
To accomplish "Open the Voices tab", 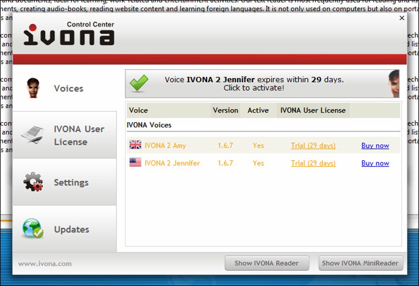I will [x=64, y=88].
